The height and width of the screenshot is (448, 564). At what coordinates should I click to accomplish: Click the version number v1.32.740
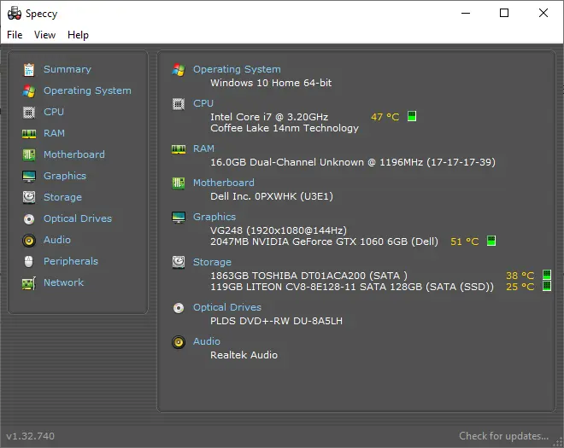click(x=31, y=436)
